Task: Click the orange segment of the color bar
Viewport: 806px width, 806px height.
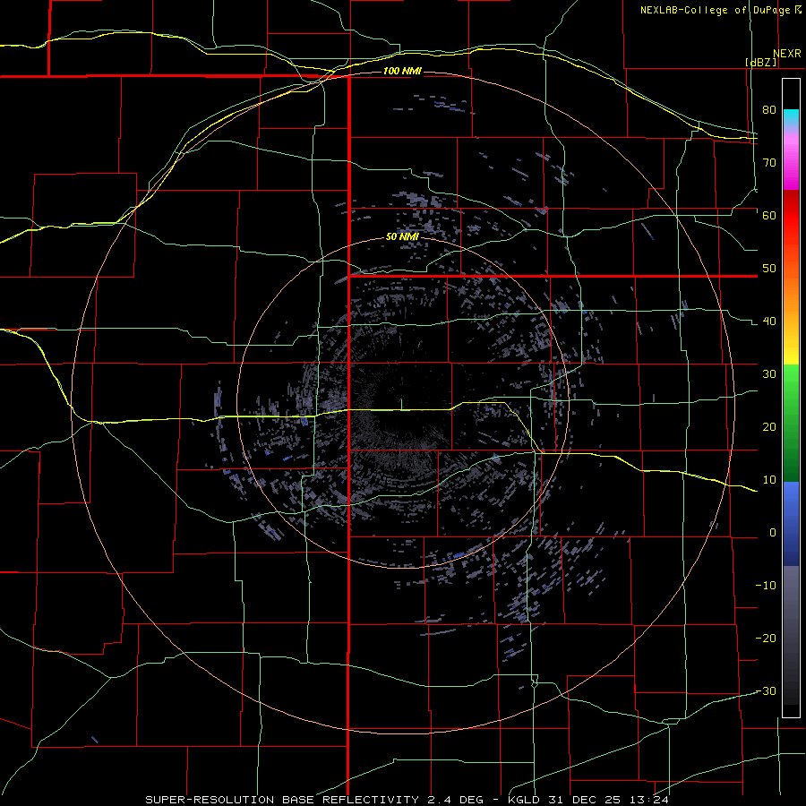Action: 791,293
